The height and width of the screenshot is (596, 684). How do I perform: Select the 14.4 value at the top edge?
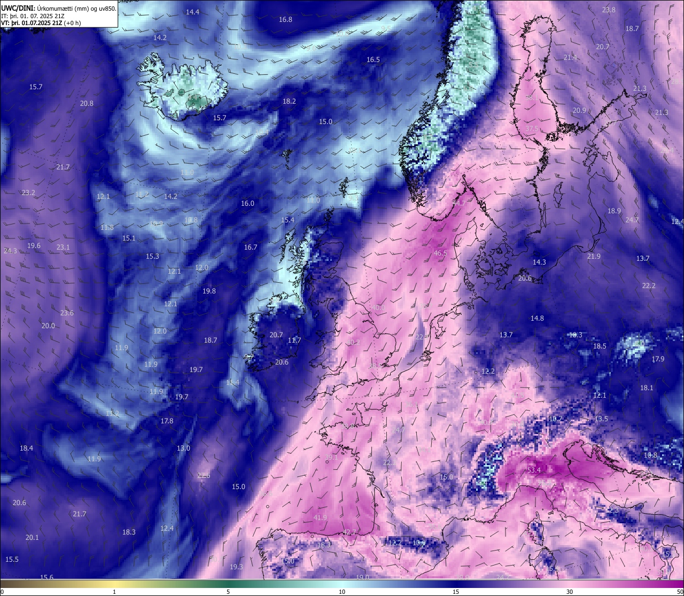tap(192, 12)
